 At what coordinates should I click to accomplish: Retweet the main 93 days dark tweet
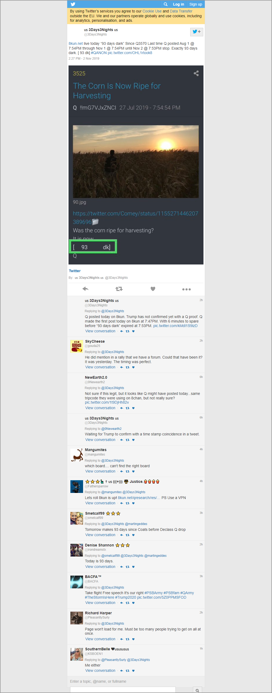click(x=119, y=289)
